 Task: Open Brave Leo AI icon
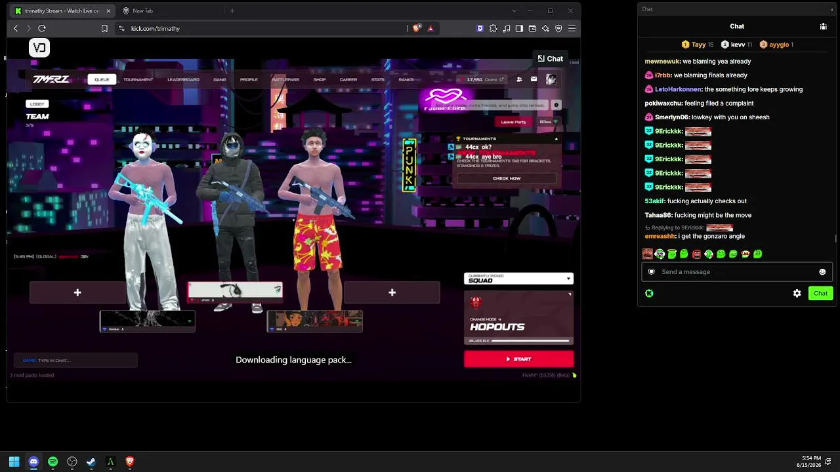click(x=545, y=28)
